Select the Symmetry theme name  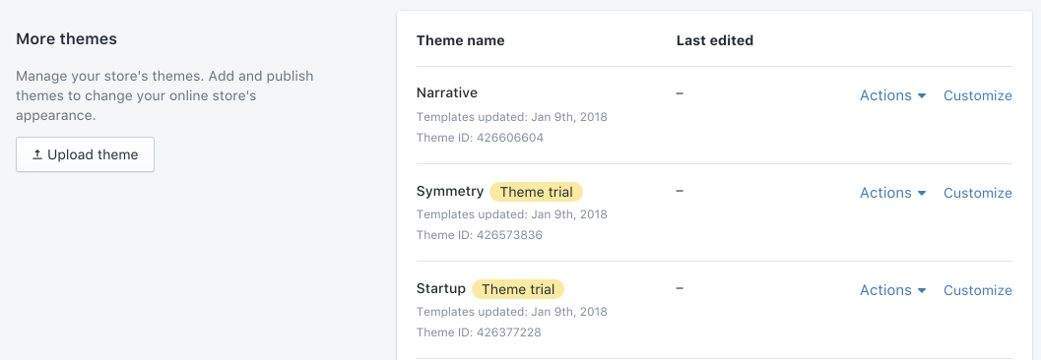coord(450,191)
